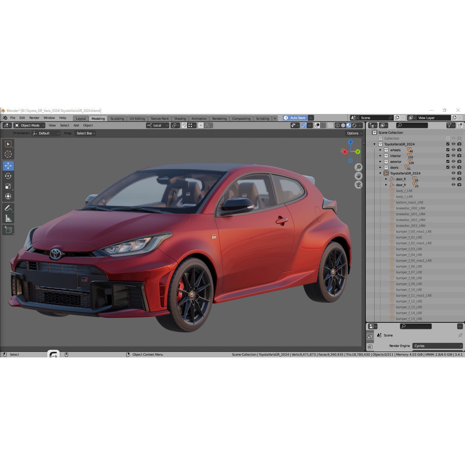Switch to rendered viewport shading
The height and width of the screenshot is (465, 465).
354,125
